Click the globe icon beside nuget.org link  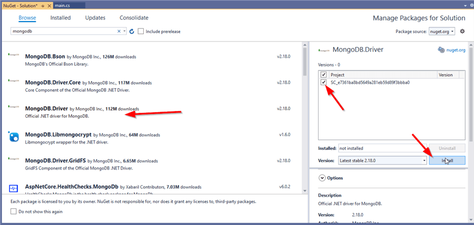(441, 50)
